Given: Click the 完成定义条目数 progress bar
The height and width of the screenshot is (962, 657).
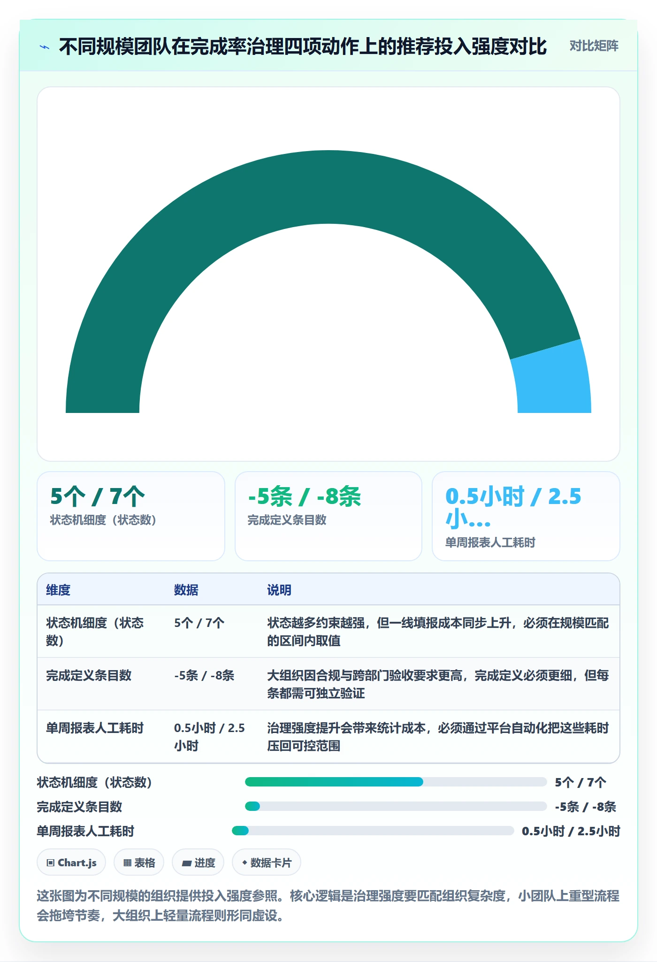Looking at the screenshot, I should tap(396, 806).
